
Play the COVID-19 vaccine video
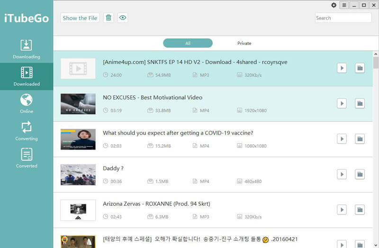(342, 139)
